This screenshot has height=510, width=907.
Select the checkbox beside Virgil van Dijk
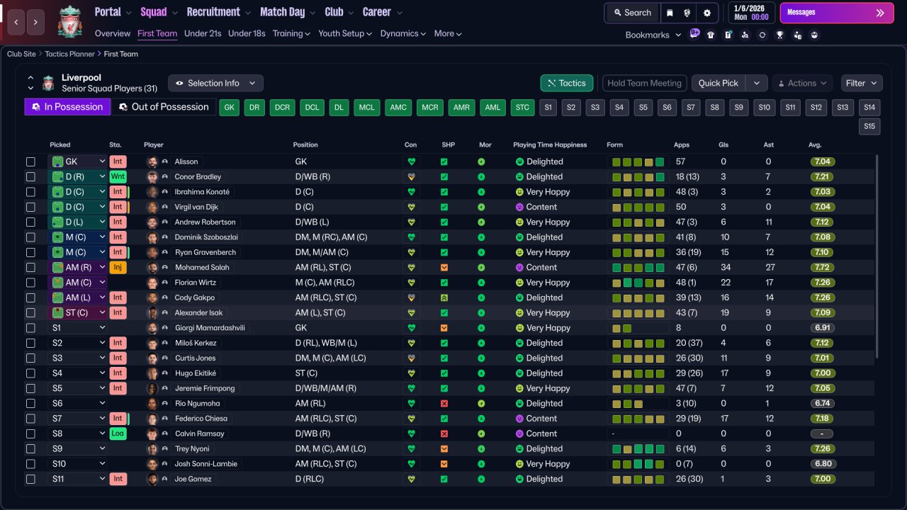(x=30, y=207)
